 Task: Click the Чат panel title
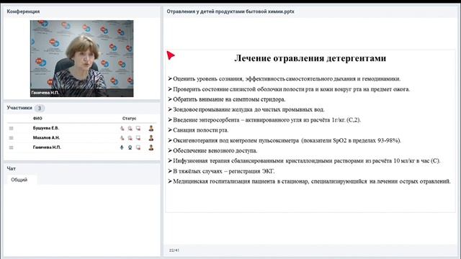click(12, 168)
